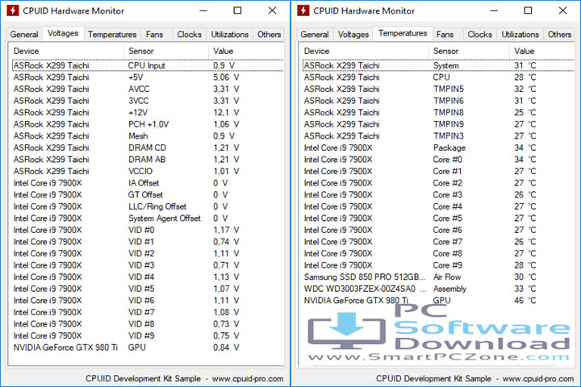
Task: Minimize the right Hardware Monitor window
Action: [494, 10]
